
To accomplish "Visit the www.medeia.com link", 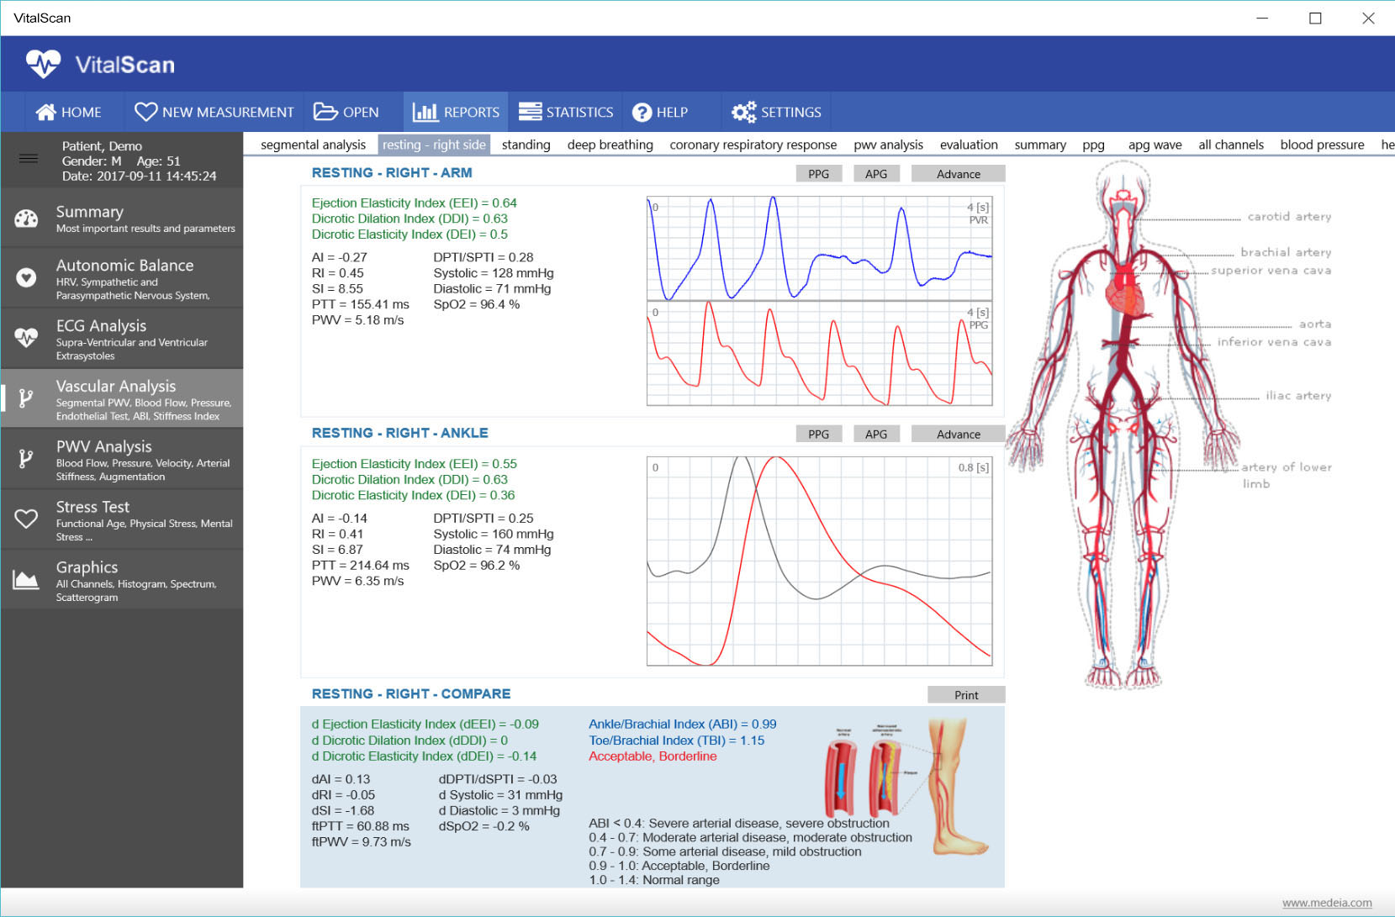I will pyautogui.click(x=1326, y=903).
